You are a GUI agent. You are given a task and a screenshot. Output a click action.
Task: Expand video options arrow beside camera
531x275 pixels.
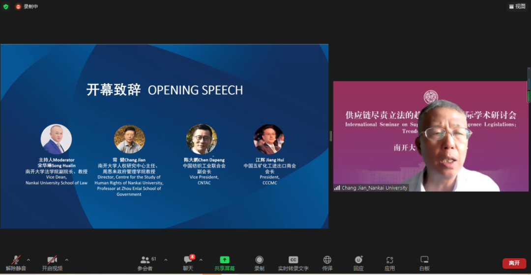(x=66, y=260)
